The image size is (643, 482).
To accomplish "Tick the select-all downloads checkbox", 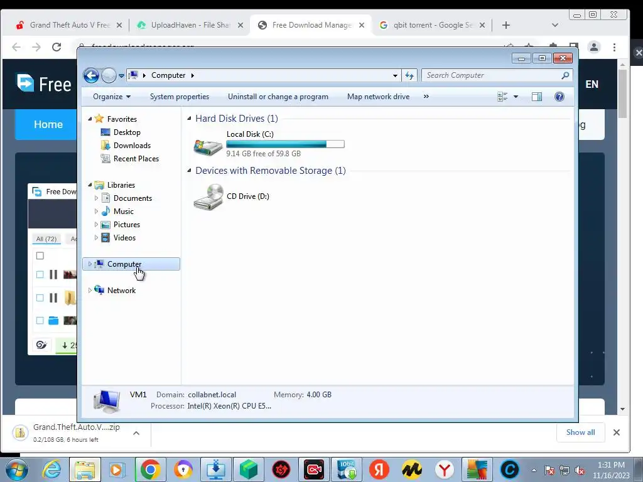I will pos(40,256).
